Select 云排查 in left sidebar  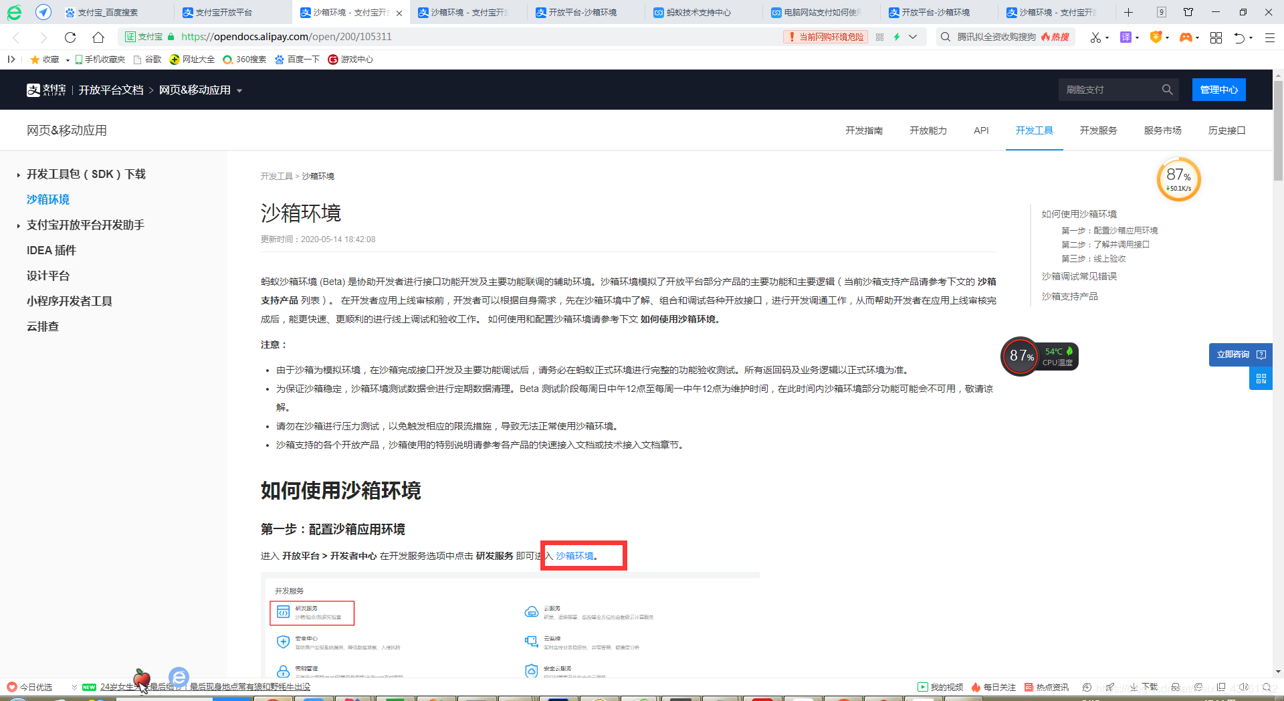43,326
